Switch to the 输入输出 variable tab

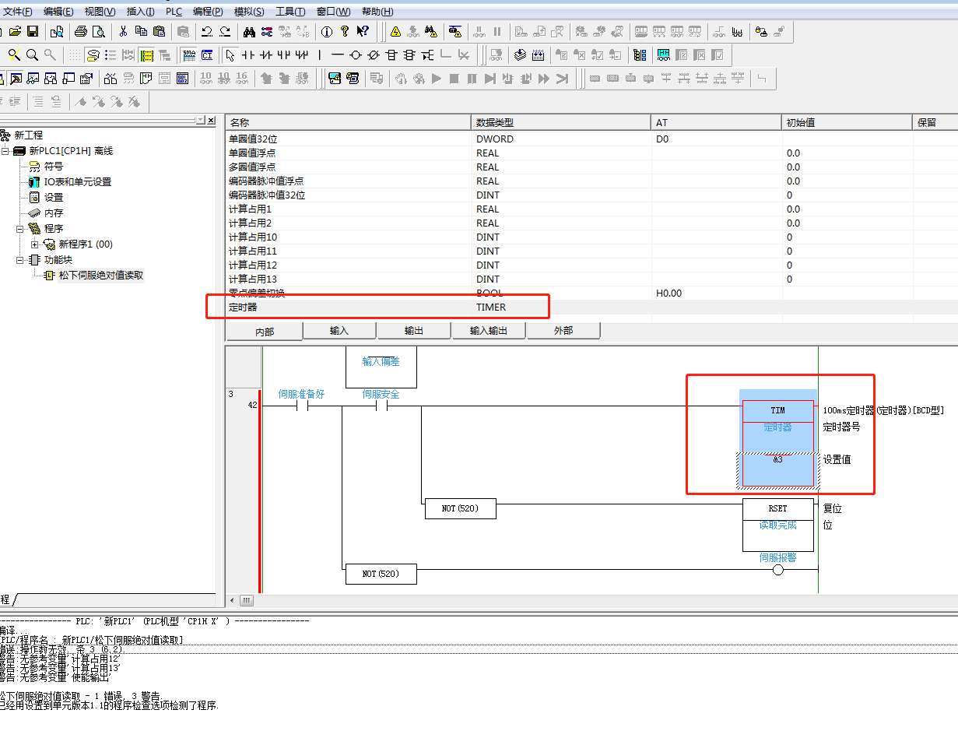pyautogui.click(x=489, y=331)
